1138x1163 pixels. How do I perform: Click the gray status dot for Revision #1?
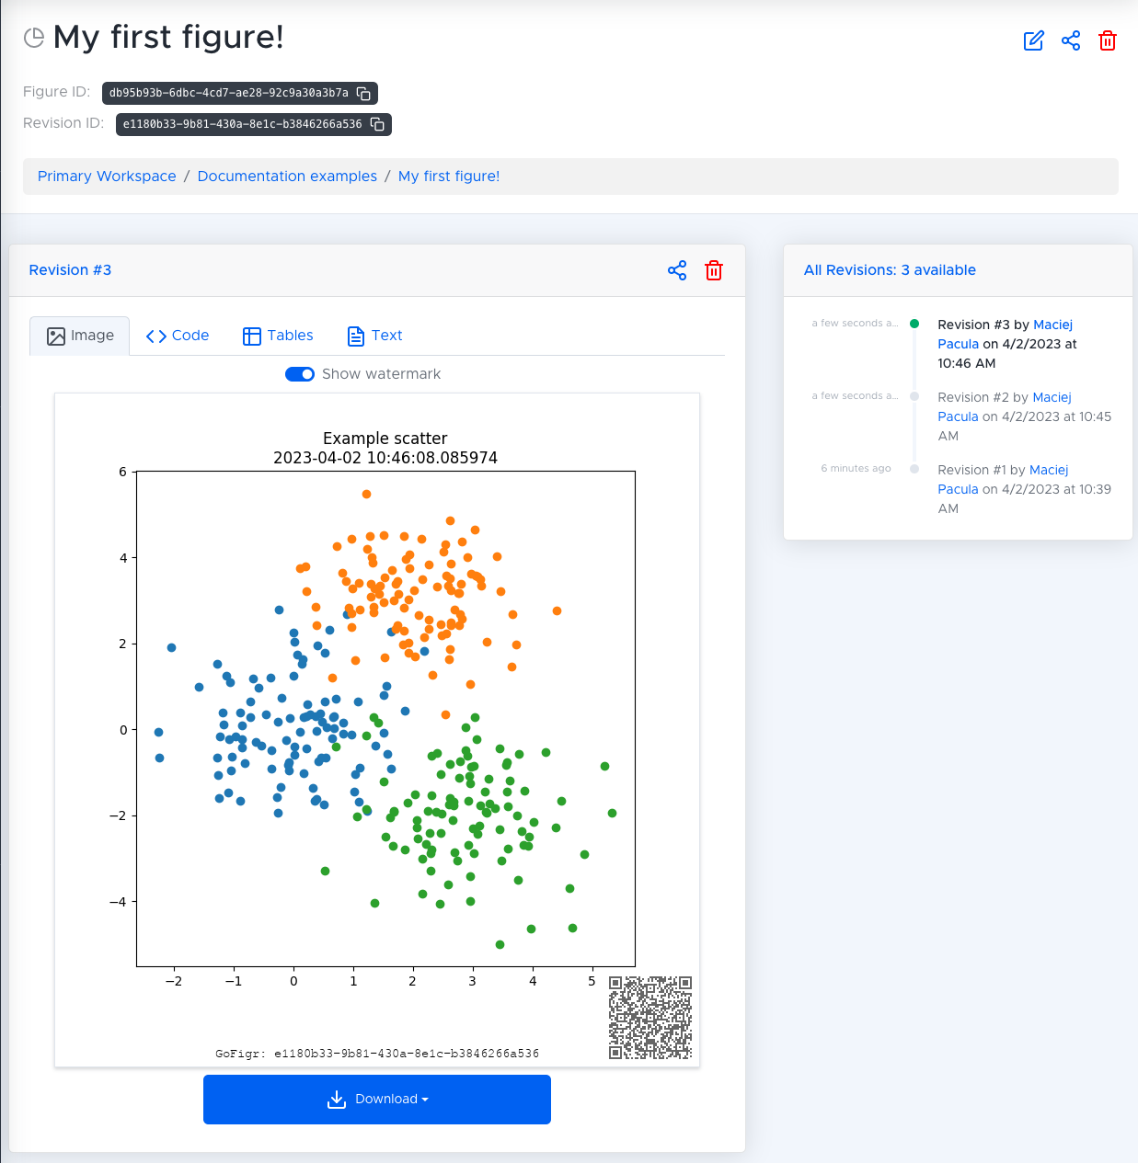click(914, 469)
